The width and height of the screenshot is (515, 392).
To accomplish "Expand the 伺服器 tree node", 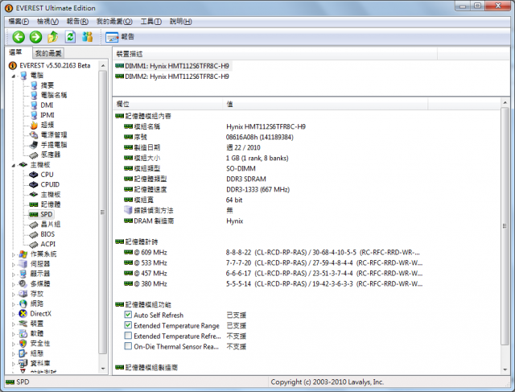I will pyautogui.click(x=14, y=264).
